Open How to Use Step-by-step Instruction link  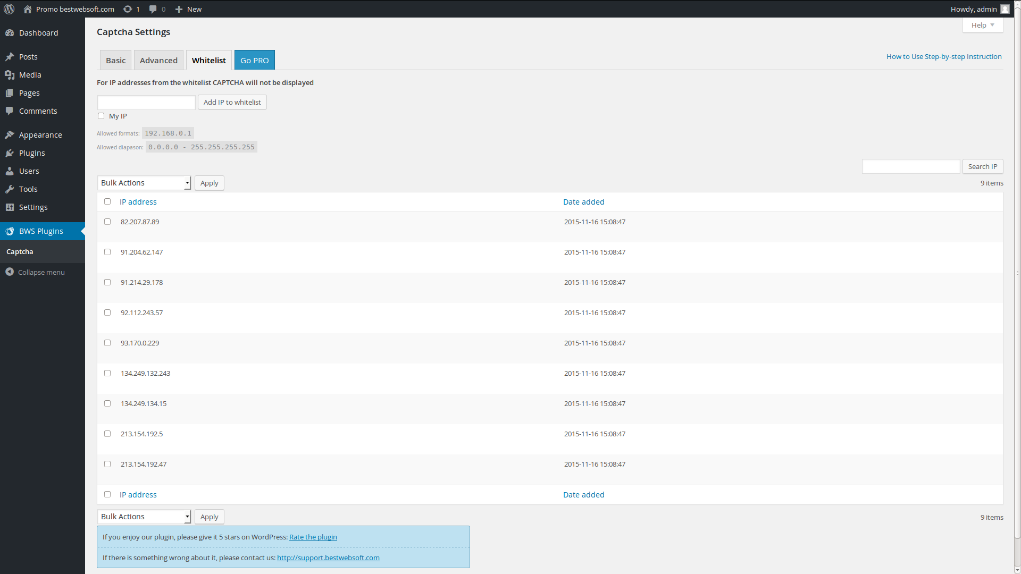click(x=944, y=56)
